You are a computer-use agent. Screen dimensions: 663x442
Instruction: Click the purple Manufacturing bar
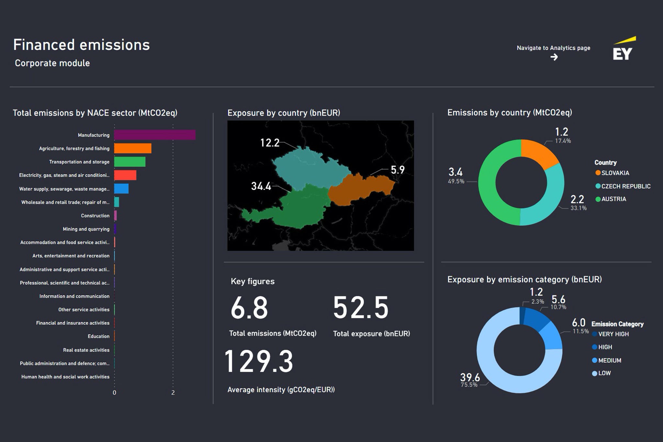(x=155, y=135)
